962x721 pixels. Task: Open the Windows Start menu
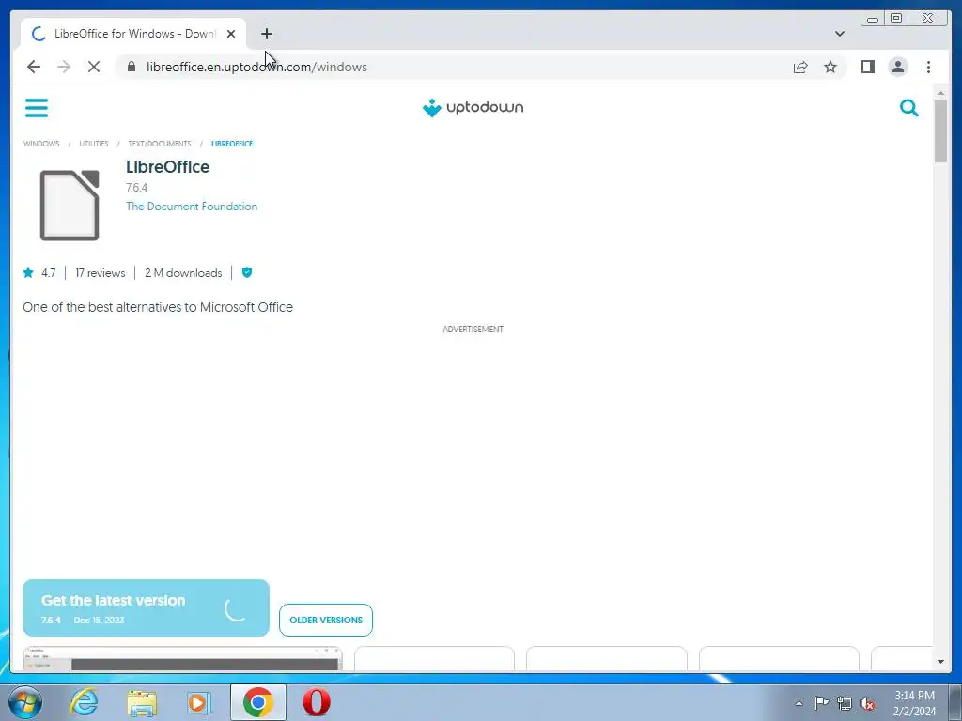[x=24, y=702]
